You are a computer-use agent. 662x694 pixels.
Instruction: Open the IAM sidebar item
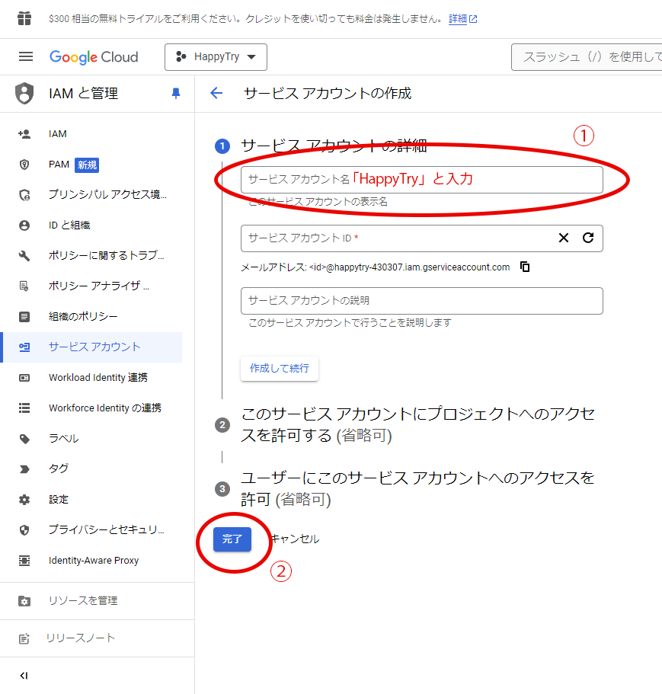coord(58,134)
